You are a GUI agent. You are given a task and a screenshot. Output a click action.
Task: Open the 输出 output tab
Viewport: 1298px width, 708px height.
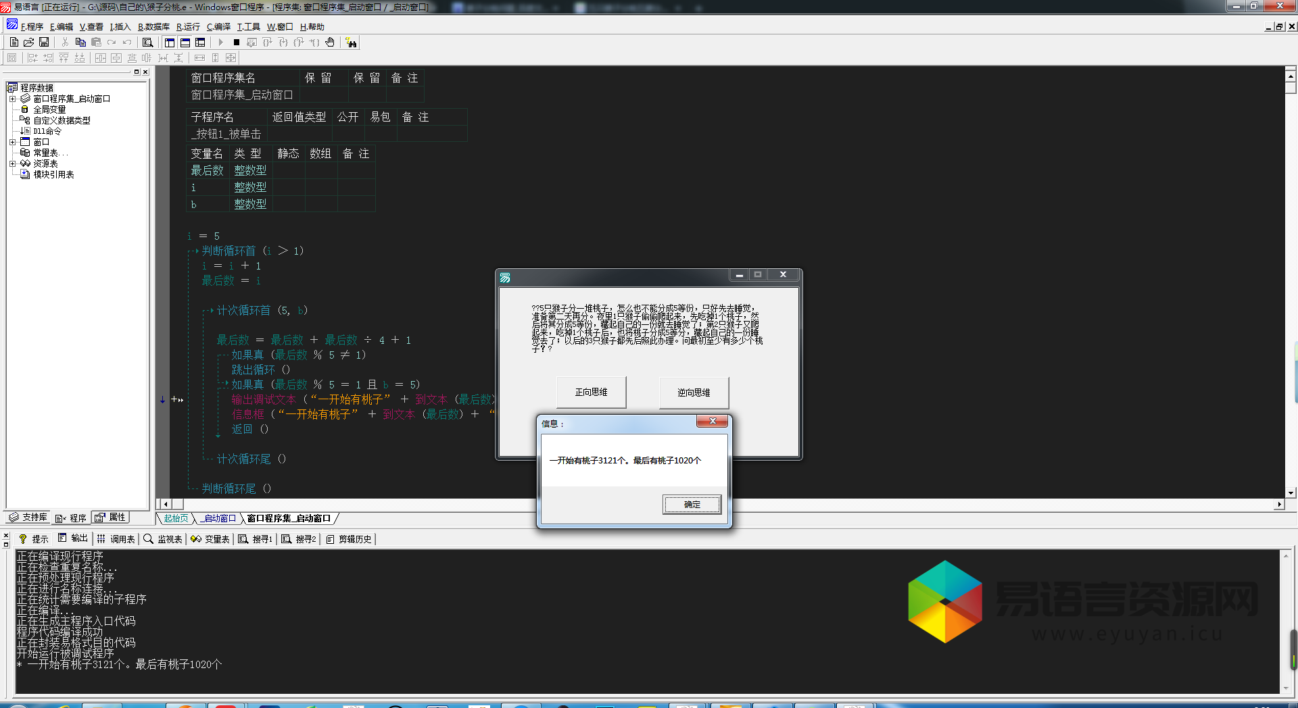(x=72, y=538)
